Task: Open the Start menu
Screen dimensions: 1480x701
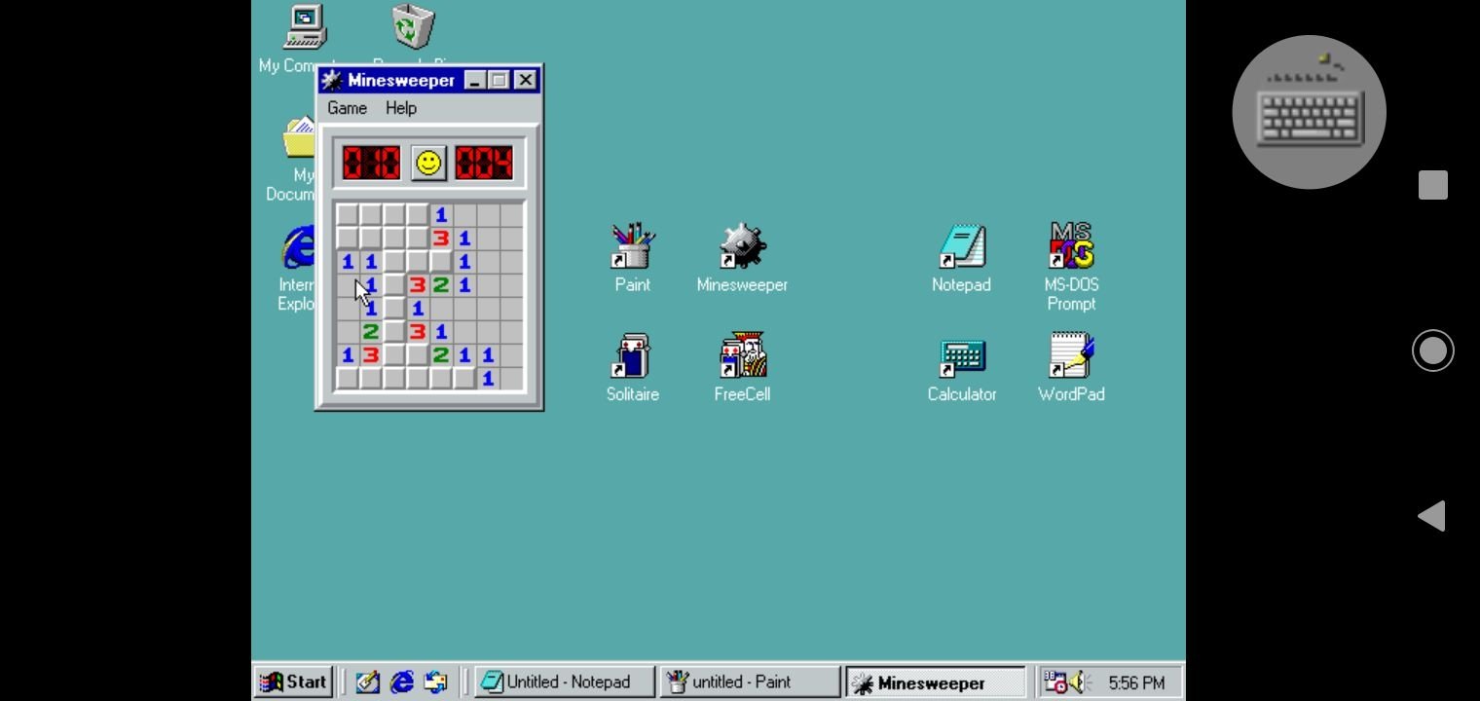Action: (293, 683)
